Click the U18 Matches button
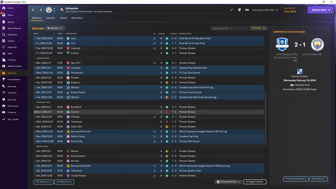336x189 pixels. (x=64, y=182)
